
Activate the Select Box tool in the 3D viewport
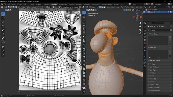tap(84, 13)
